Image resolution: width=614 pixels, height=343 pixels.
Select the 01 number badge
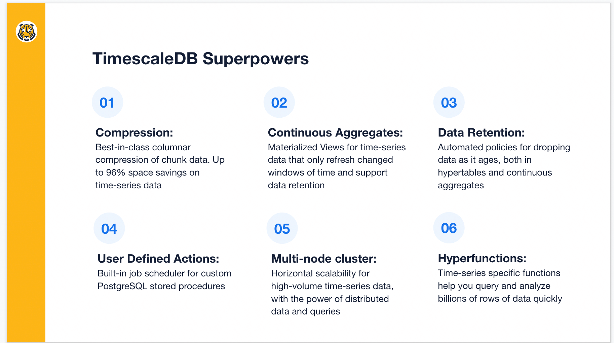tap(107, 102)
